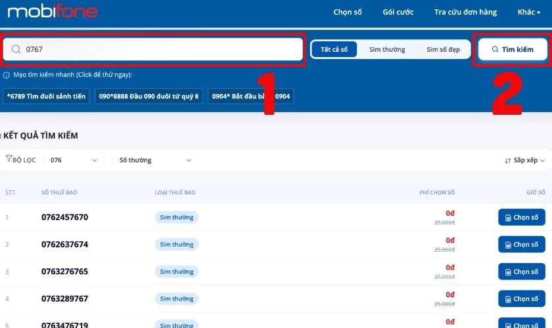Screen dimensions: 552x328
Task: Choose Chọn số for number 0763289767
Action: 522,298
